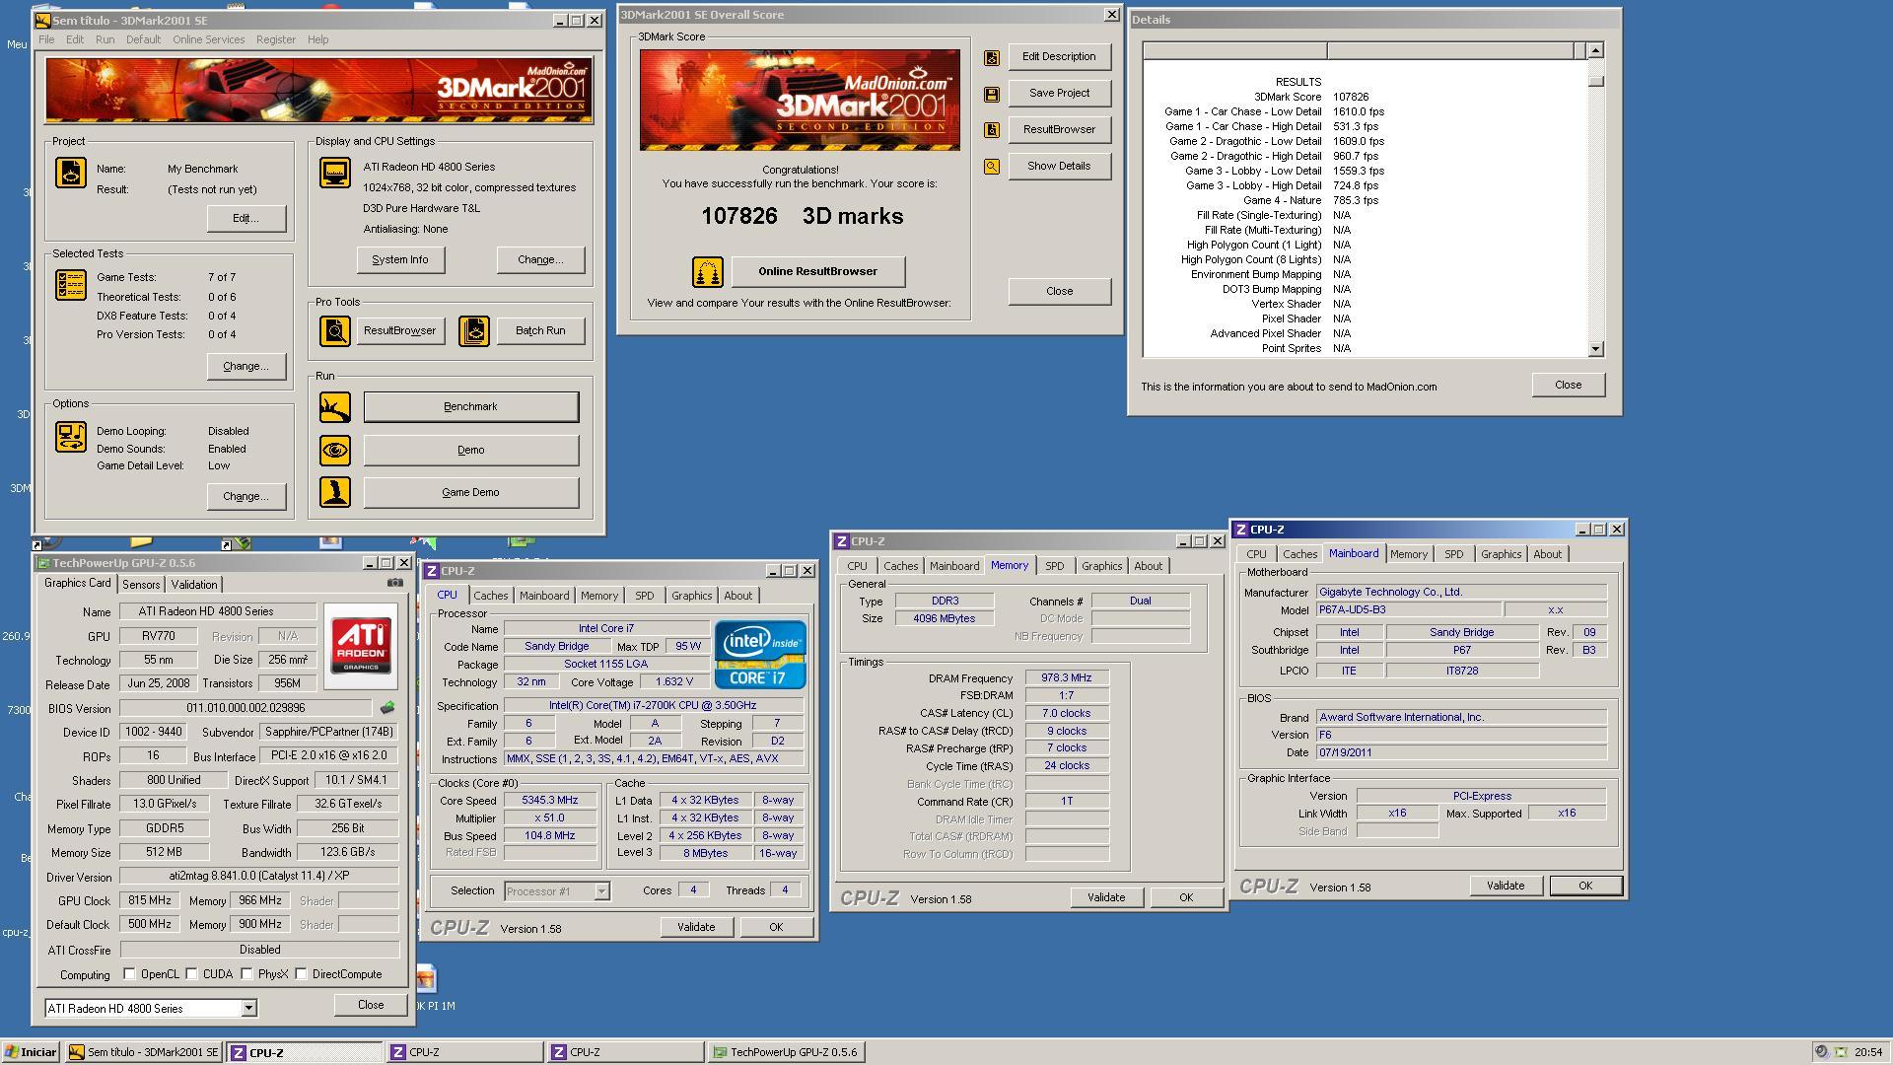Click the 3DMark2001 banner in main window
The height and width of the screenshot is (1065, 1893).
(x=319, y=91)
